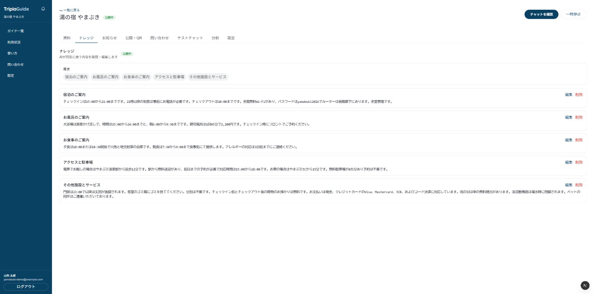
Task: Switch to the 分析 tab
Action: [x=215, y=38]
